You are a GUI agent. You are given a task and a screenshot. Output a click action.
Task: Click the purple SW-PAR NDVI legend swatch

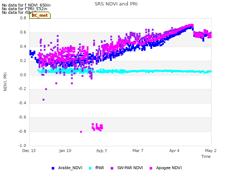click(x=112, y=168)
